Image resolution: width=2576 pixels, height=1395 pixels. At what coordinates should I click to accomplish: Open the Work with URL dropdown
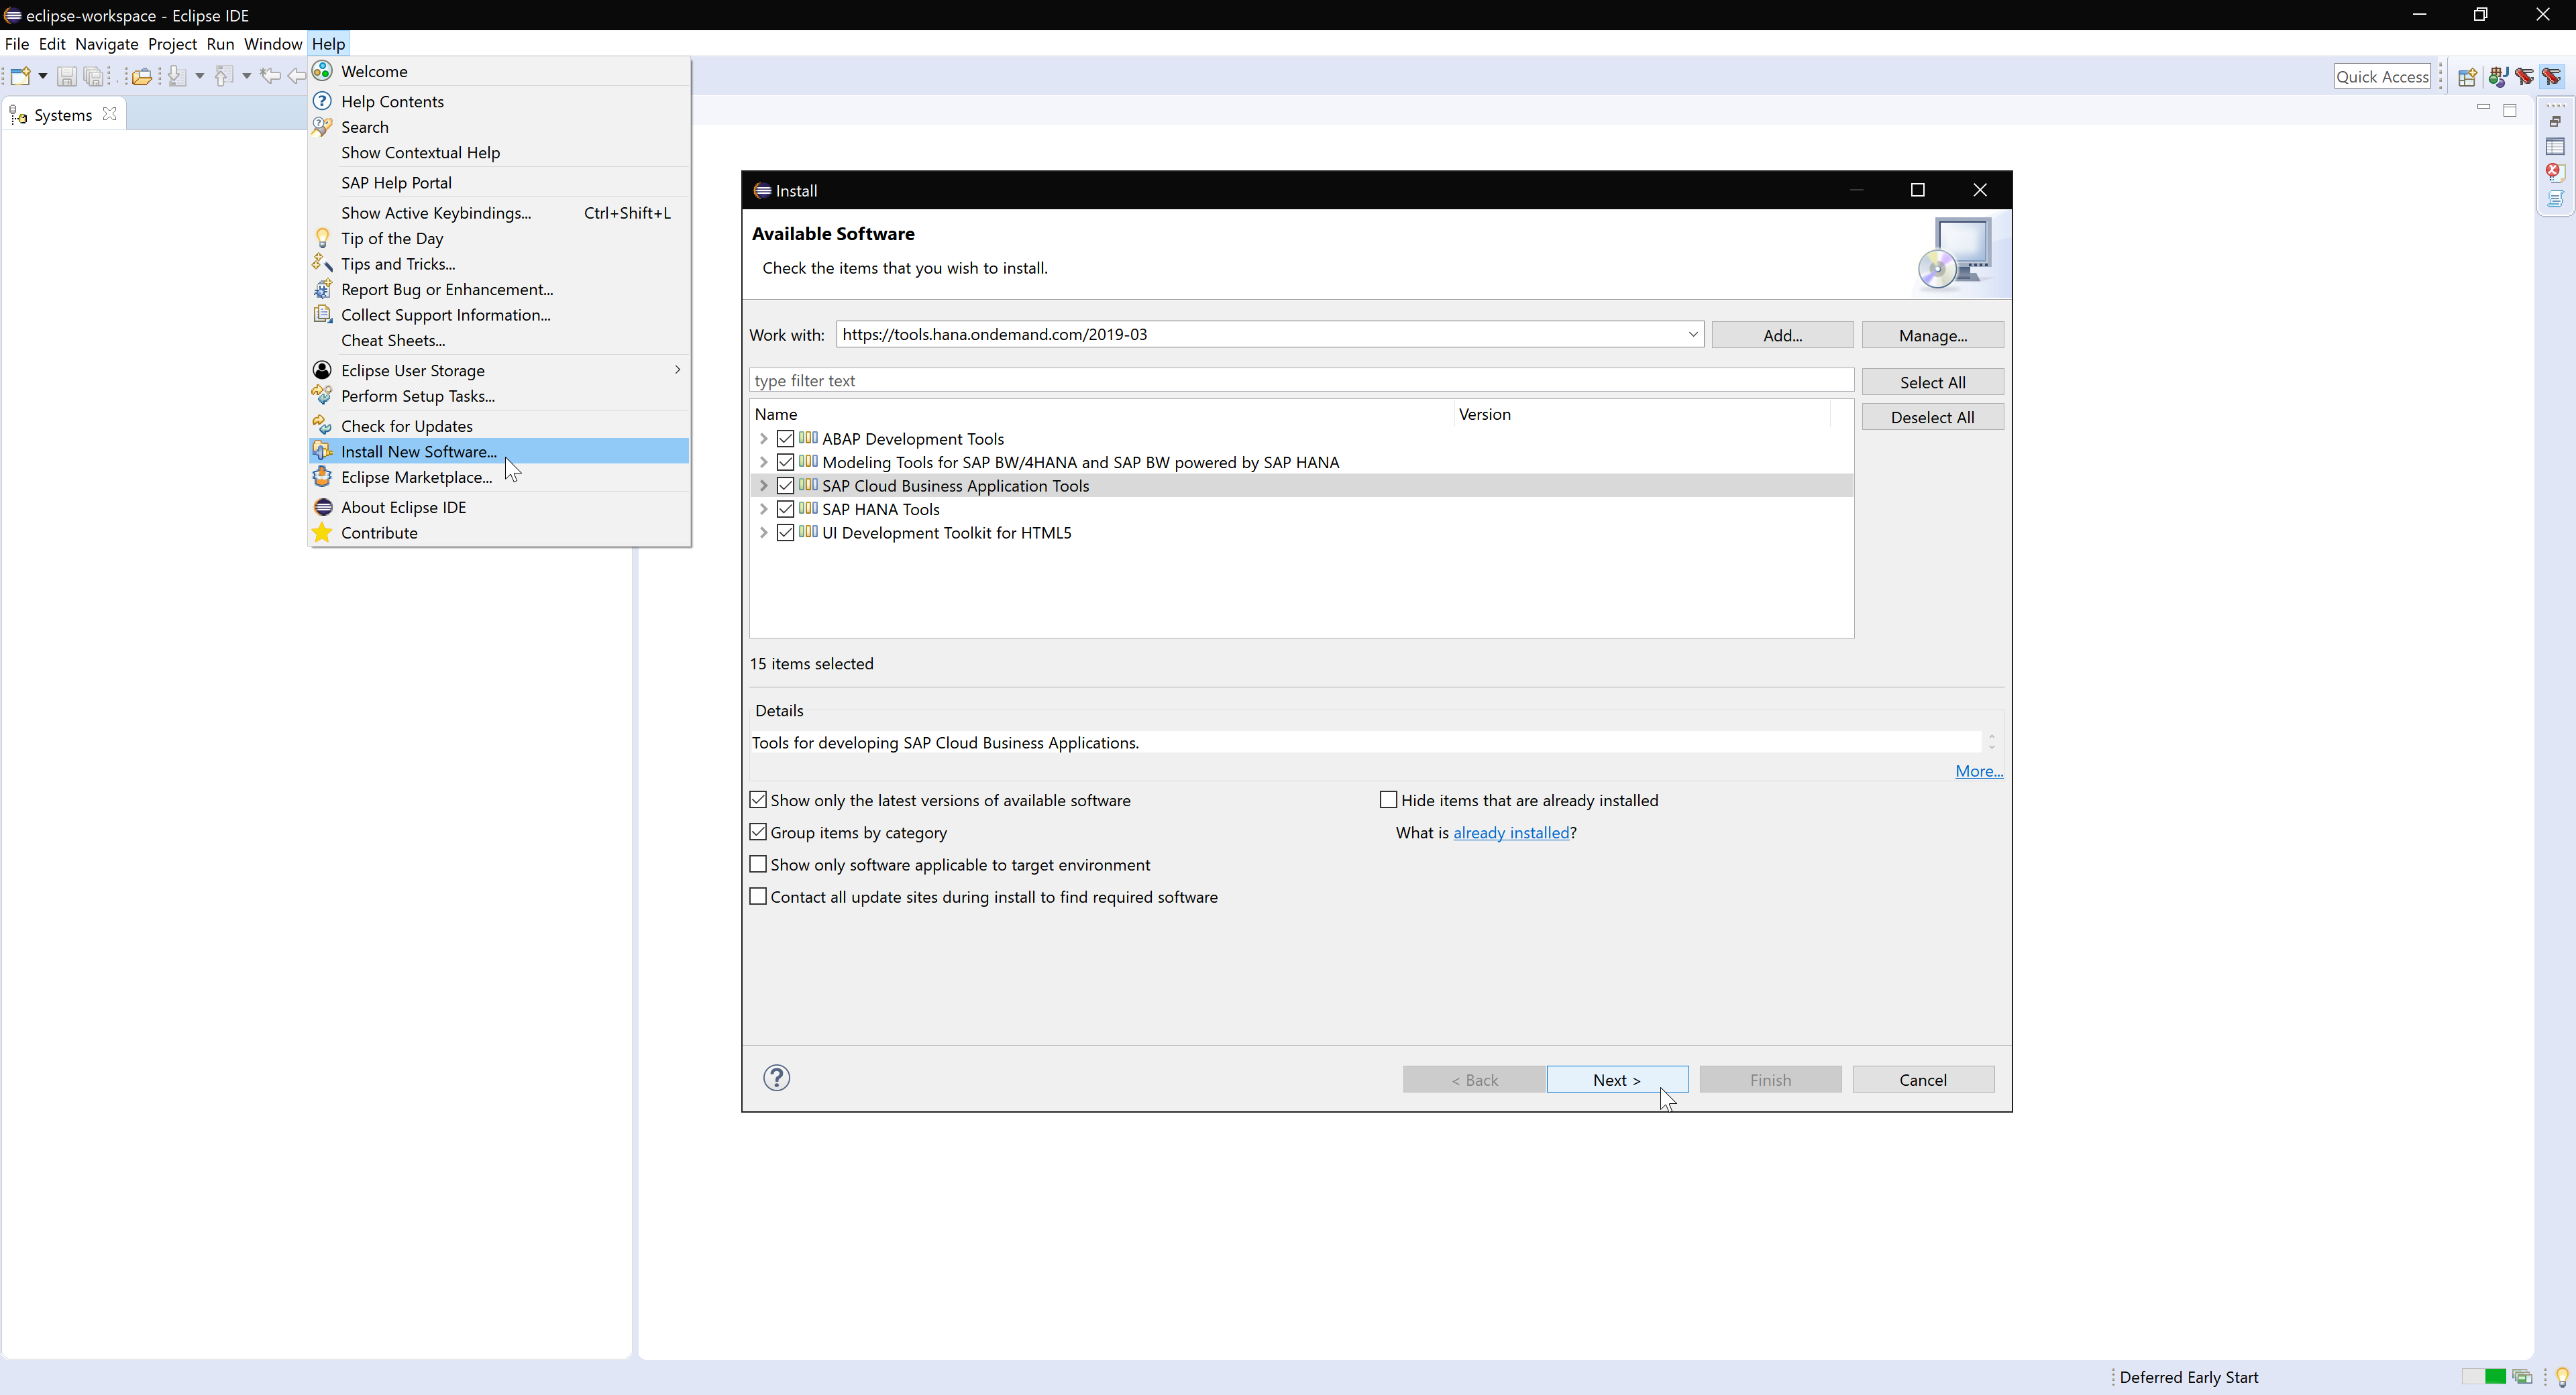pyautogui.click(x=1693, y=334)
